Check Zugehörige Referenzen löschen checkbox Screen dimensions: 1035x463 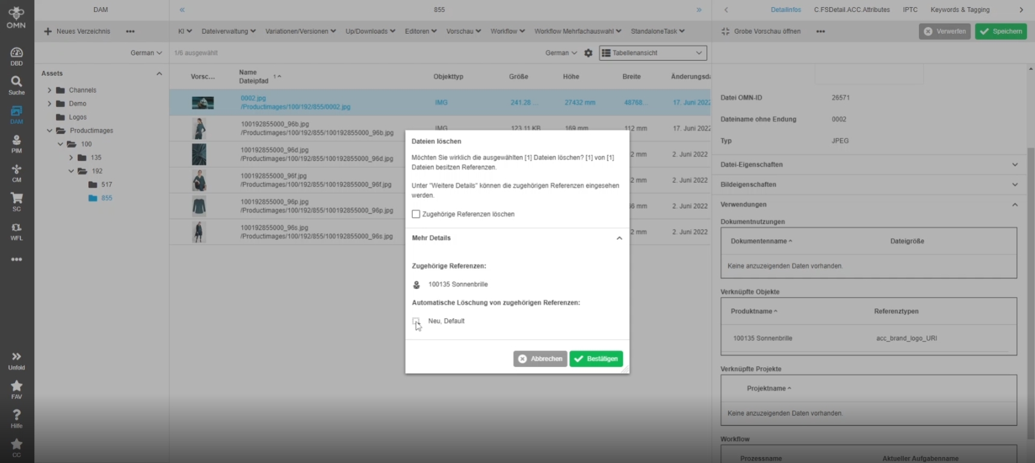click(x=416, y=214)
